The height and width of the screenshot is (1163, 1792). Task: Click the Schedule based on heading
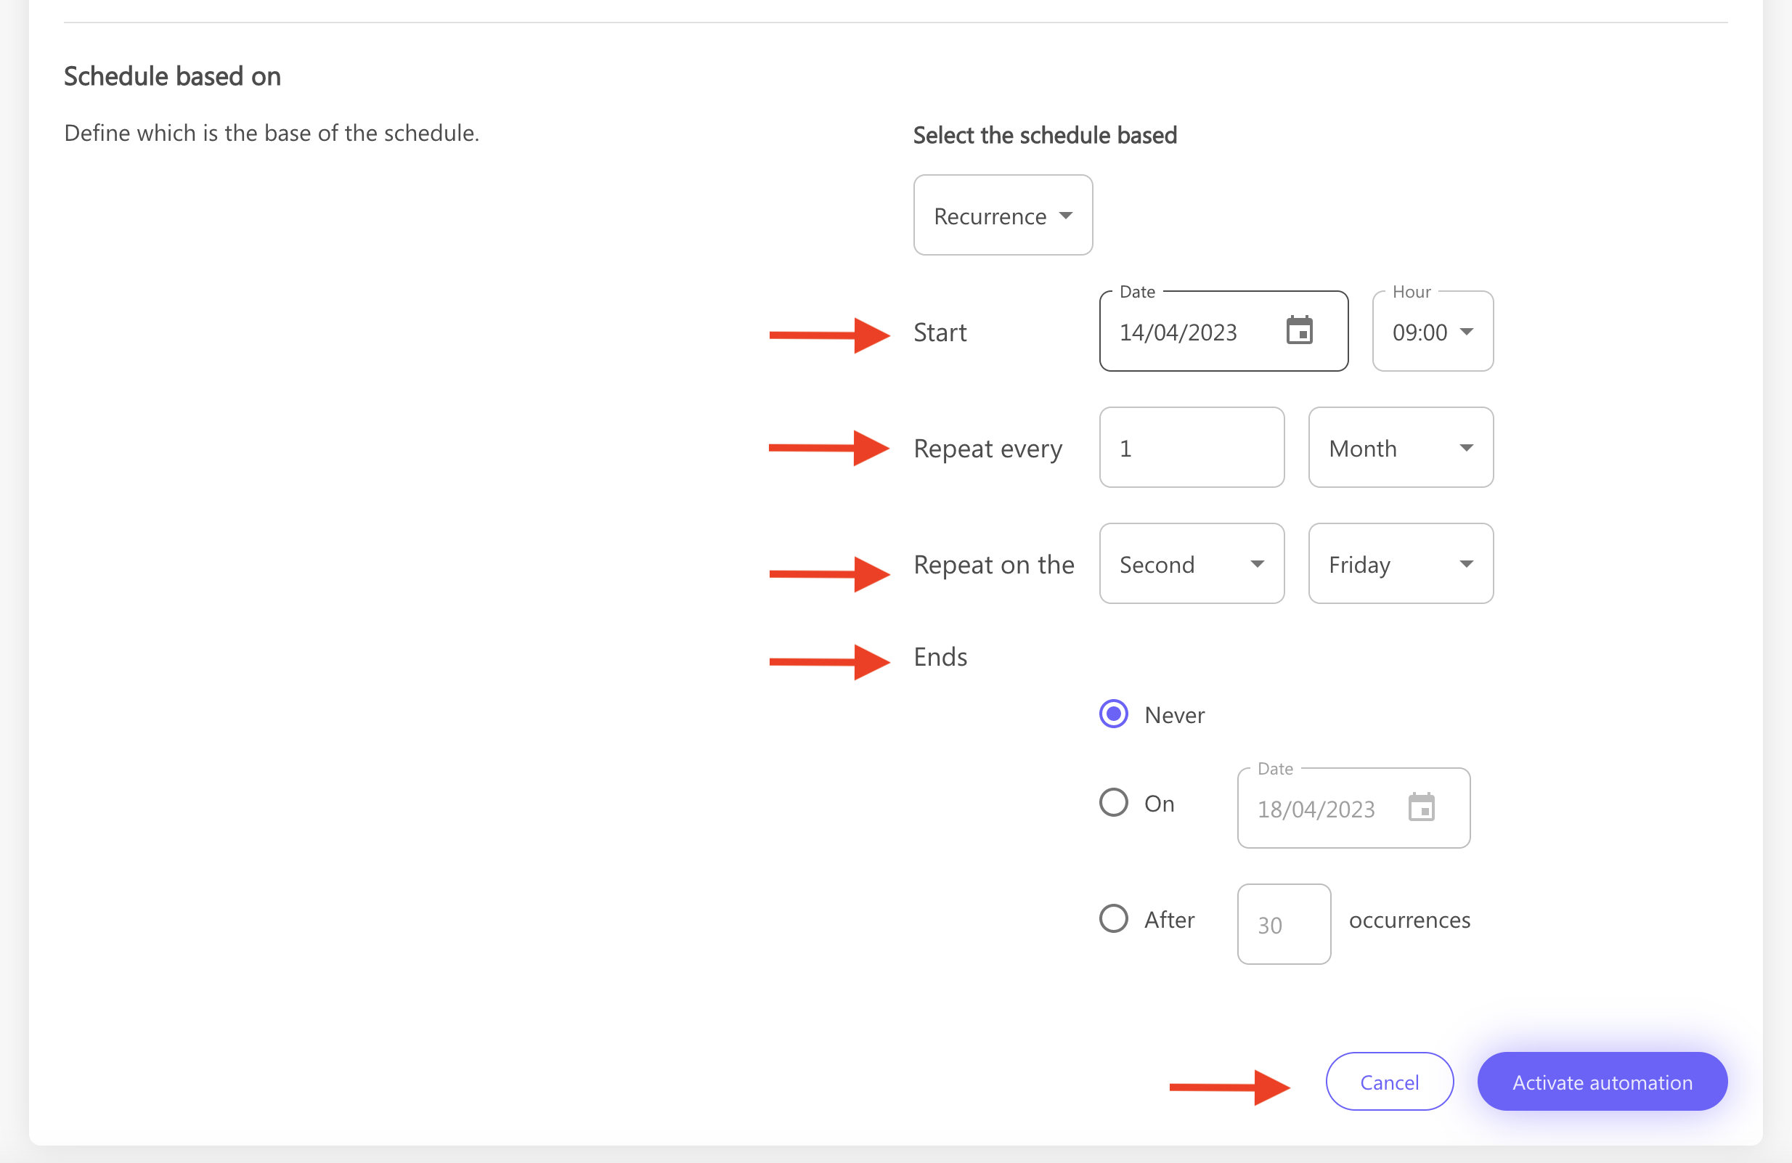pos(172,76)
